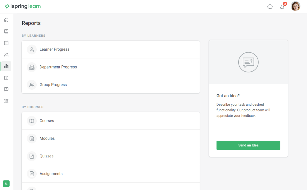This screenshot has width=307, height=190.
Task: Select the highlighted Reports bar-chart icon
Action: point(6,66)
